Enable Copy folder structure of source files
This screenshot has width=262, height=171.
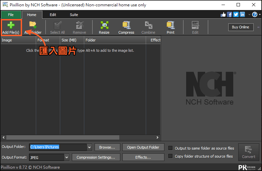coord(170,156)
